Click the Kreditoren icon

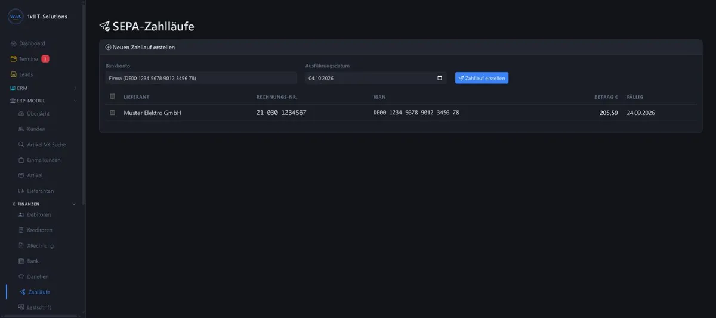click(x=21, y=230)
